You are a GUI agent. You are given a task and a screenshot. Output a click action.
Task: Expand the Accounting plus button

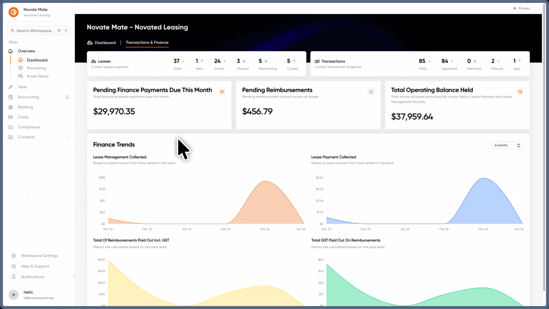click(67, 97)
